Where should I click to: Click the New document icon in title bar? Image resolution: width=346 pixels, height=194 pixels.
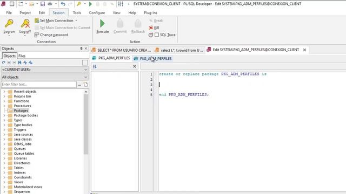click(21, 4)
